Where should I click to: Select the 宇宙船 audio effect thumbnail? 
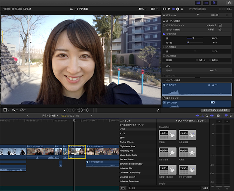pyautogui.click(x=168, y=135)
